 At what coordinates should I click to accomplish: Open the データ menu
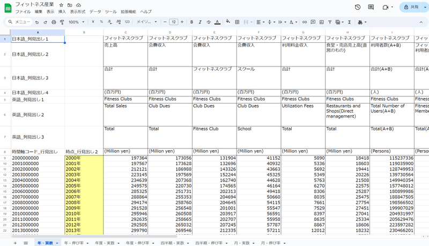coord(95,11)
